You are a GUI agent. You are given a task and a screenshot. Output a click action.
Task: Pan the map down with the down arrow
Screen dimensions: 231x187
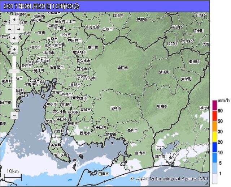point(14,38)
